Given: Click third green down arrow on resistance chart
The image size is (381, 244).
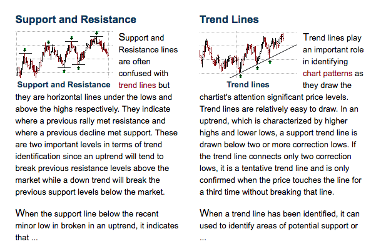Looking at the screenshot, I should coord(71,38).
